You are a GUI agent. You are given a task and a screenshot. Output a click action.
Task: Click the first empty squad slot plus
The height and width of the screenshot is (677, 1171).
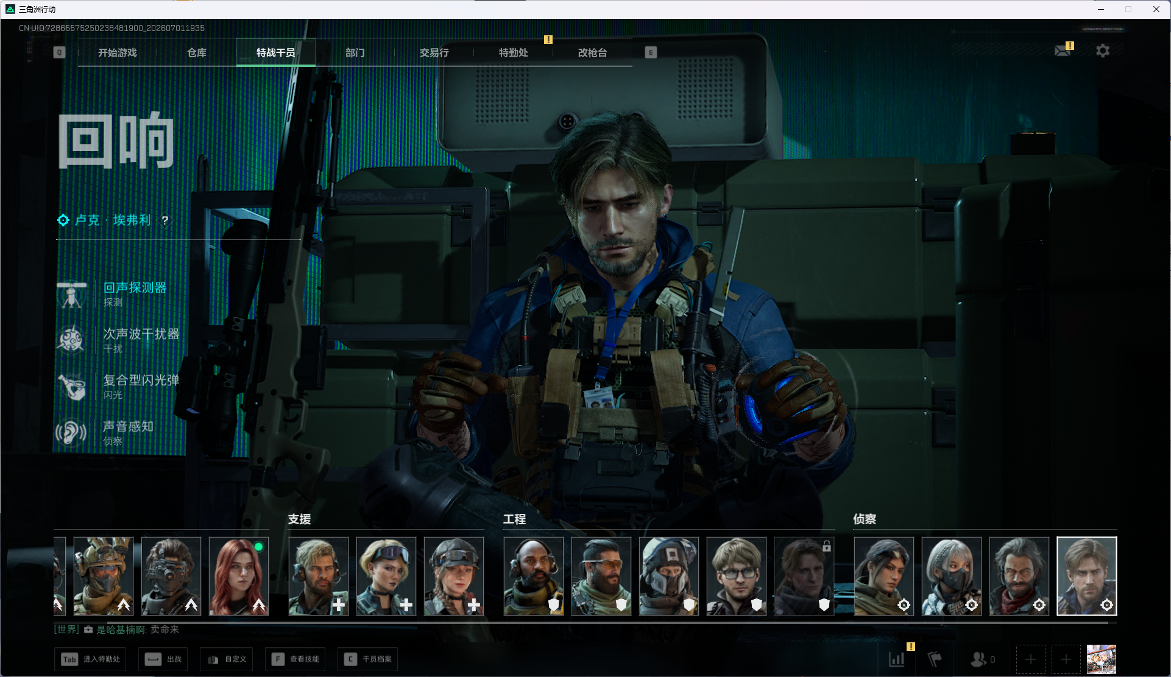click(1030, 659)
